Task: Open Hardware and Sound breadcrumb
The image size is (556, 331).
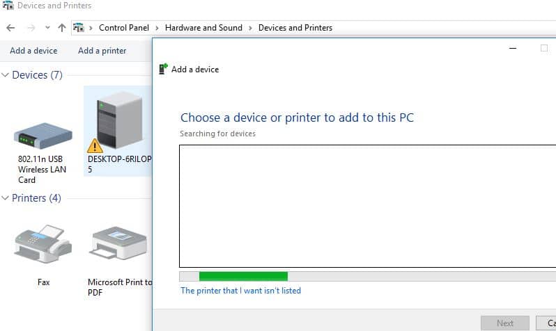Action: click(203, 28)
